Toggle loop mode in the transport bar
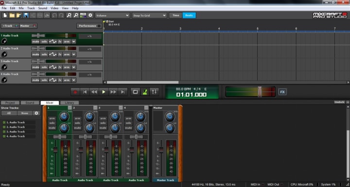The width and height of the screenshot is (350, 187). tap(135, 92)
